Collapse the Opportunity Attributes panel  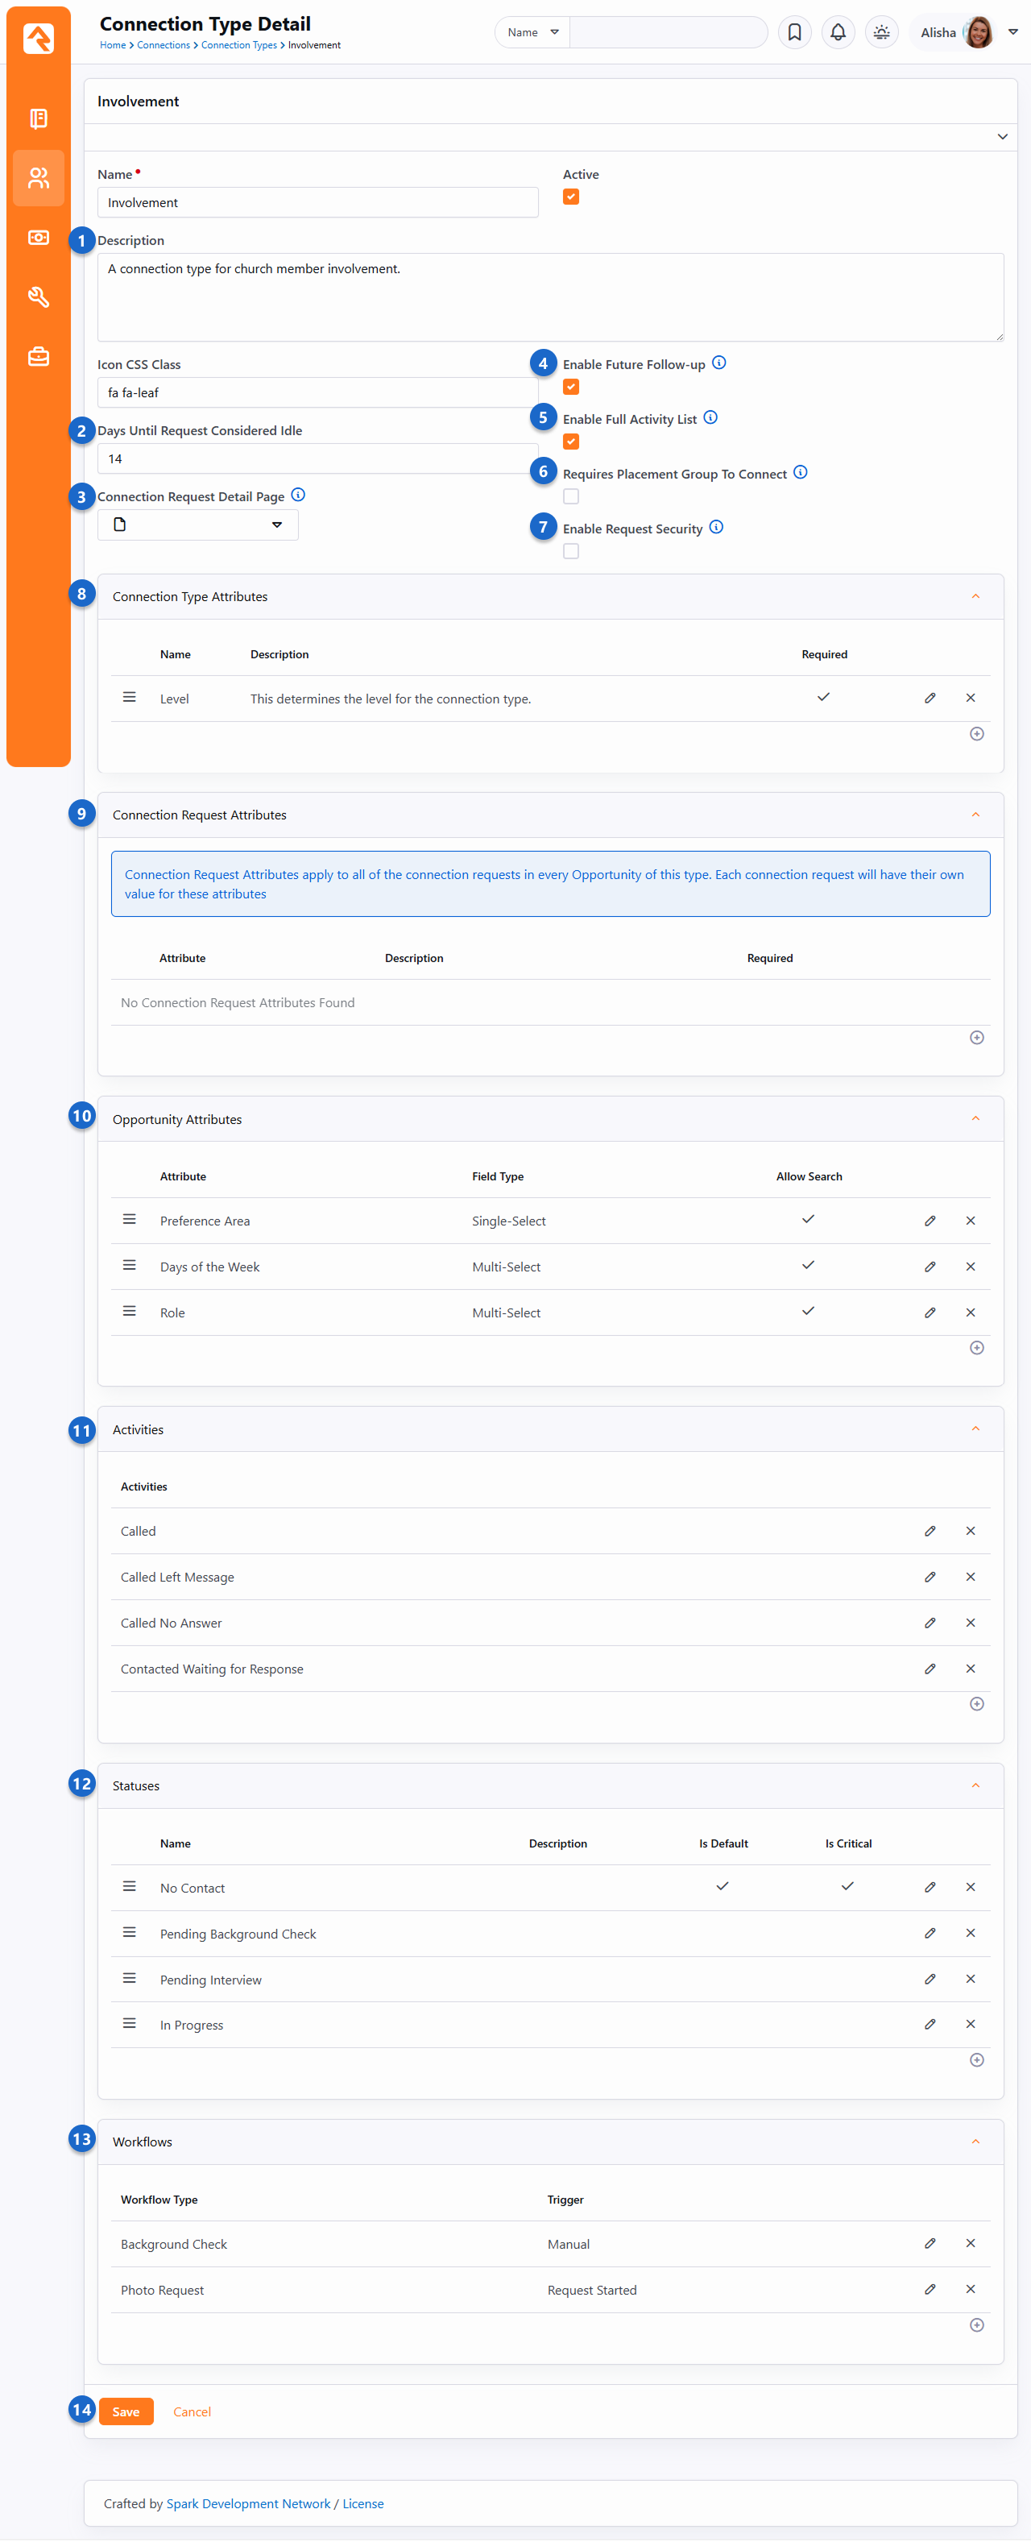pyautogui.click(x=975, y=1119)
